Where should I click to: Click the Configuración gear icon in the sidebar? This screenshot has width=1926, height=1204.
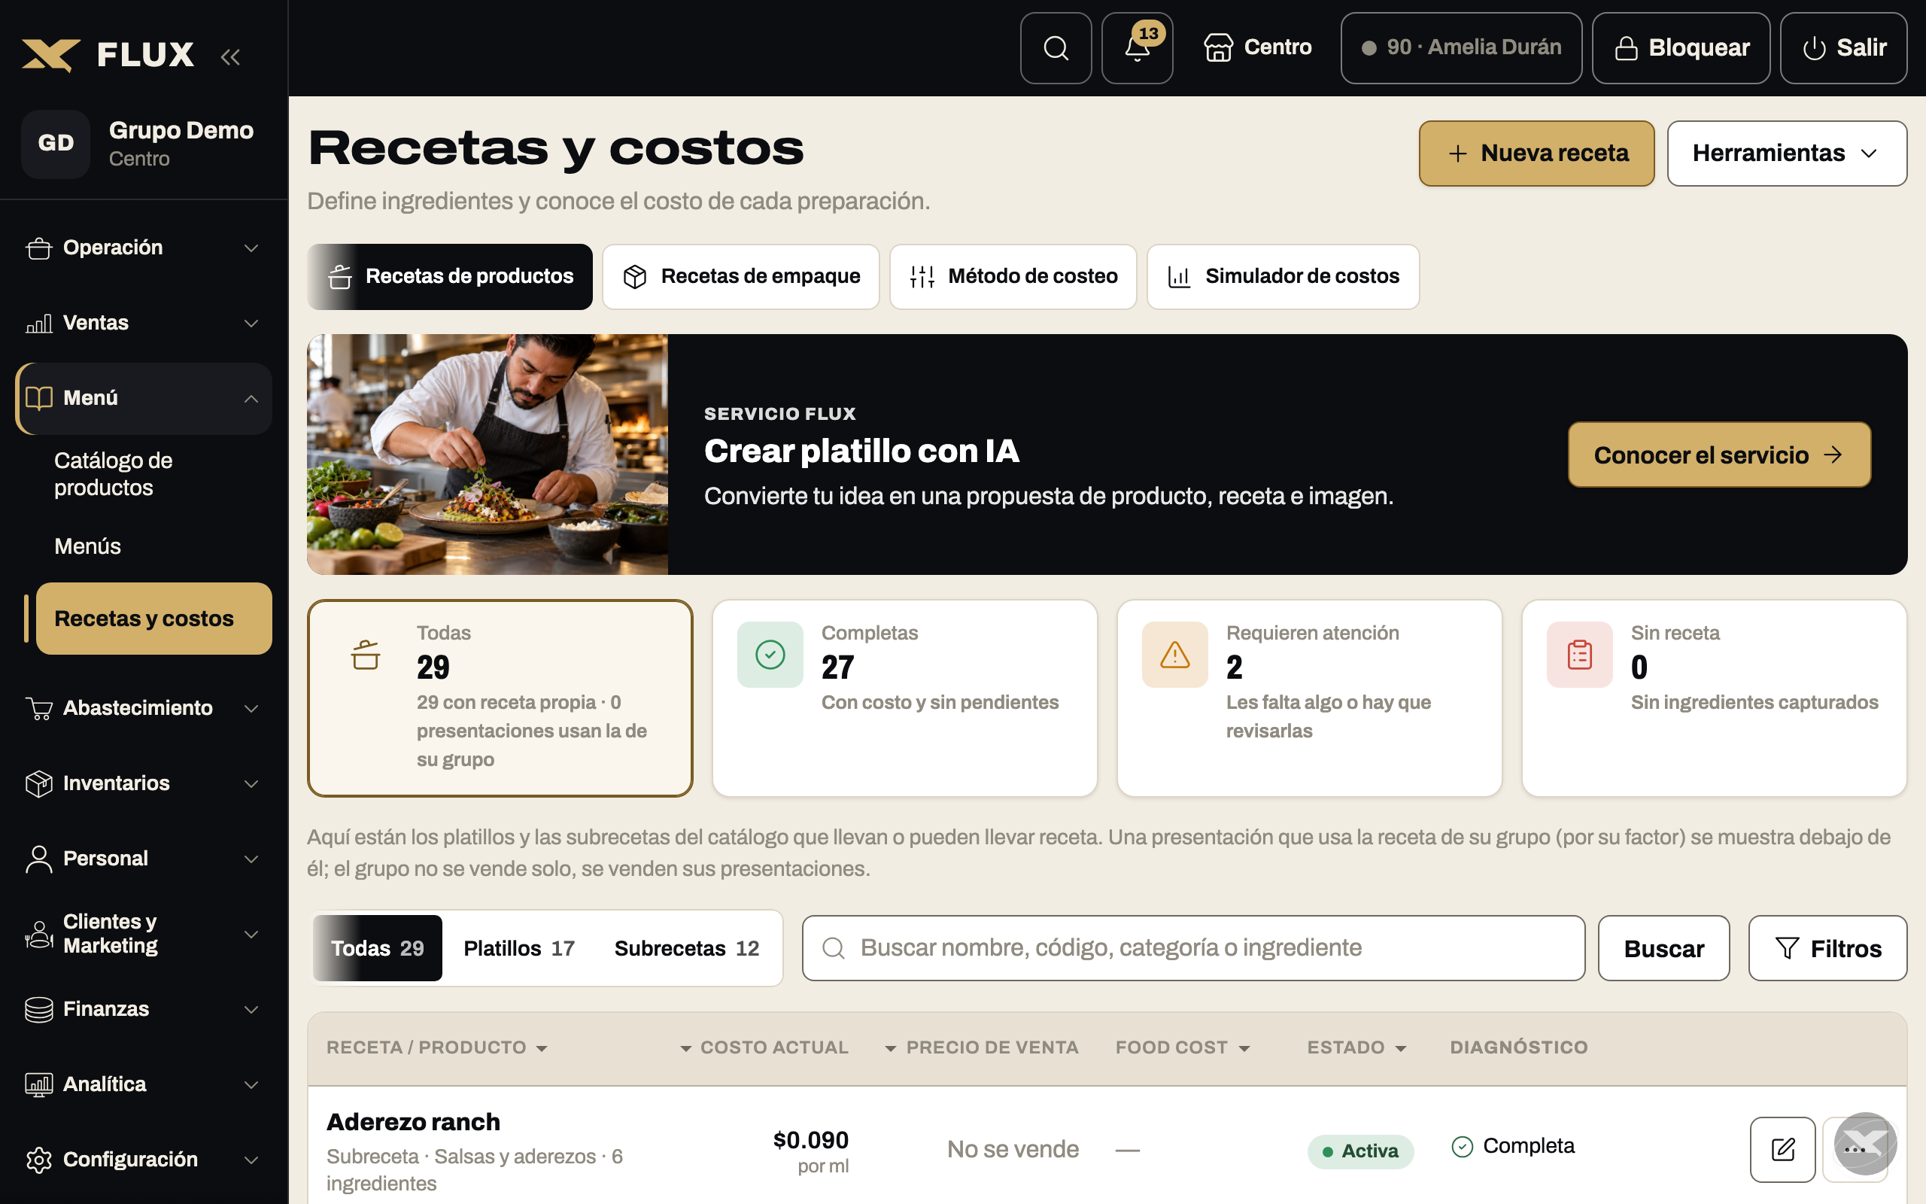click(x=39, y=1160)
